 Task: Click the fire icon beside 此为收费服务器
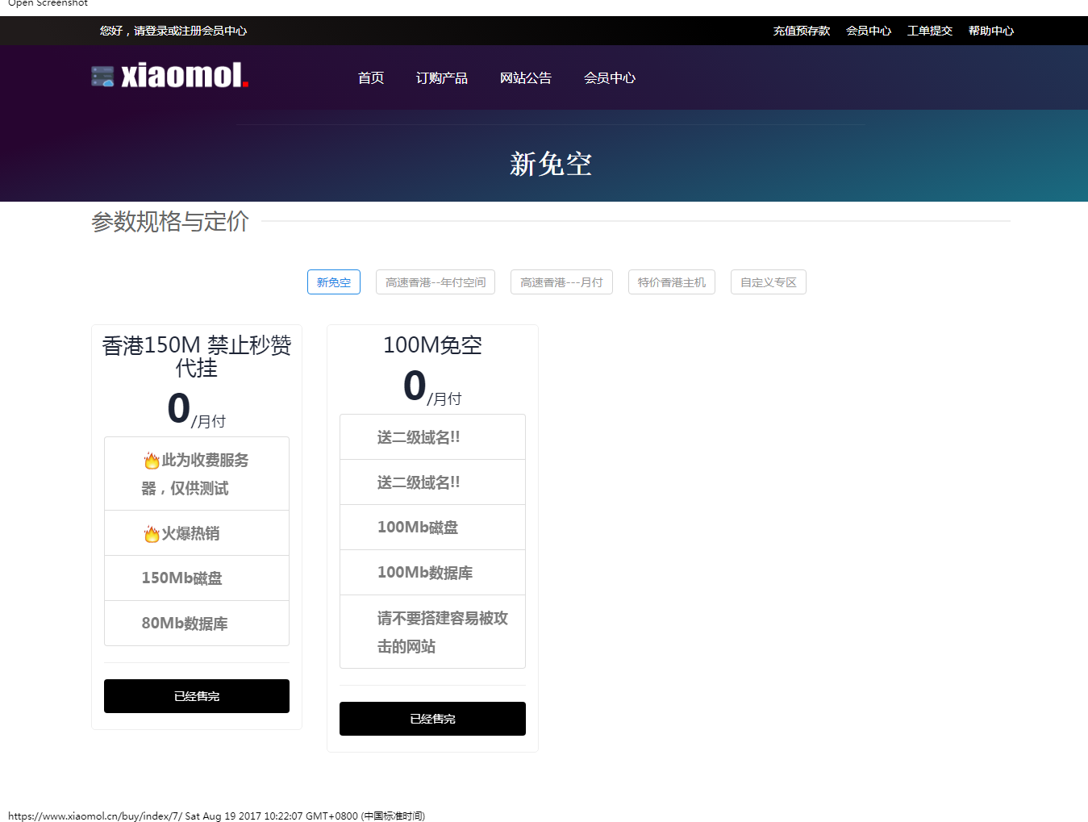coord(152,461)
